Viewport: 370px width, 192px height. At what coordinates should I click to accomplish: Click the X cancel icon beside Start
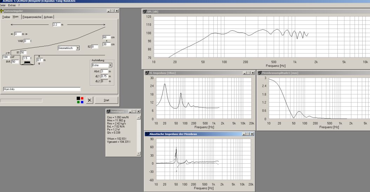[90, 100]
